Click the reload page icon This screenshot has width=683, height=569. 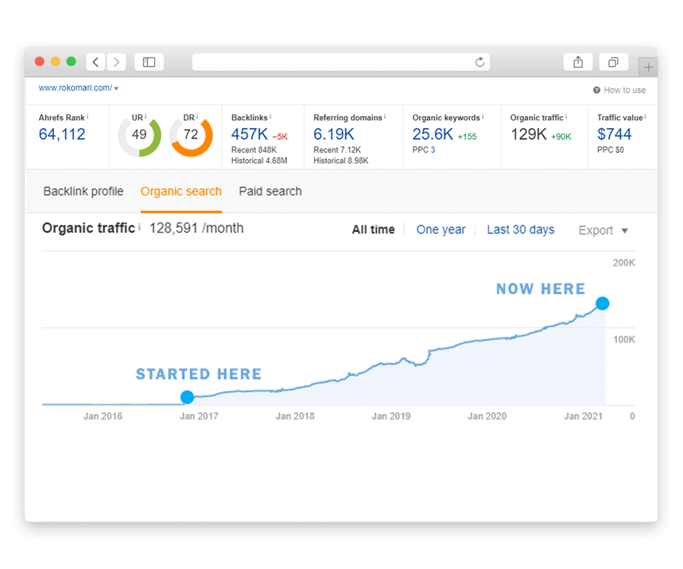point(480,62)
